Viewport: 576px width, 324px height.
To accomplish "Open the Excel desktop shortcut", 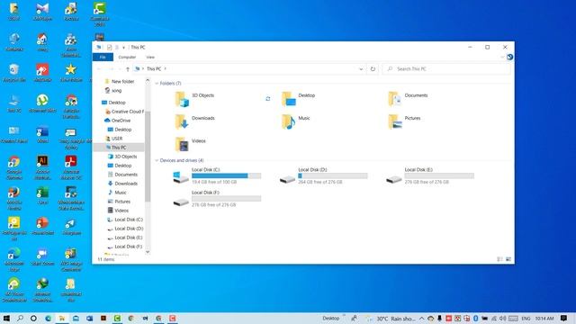I will pos(42,195).
